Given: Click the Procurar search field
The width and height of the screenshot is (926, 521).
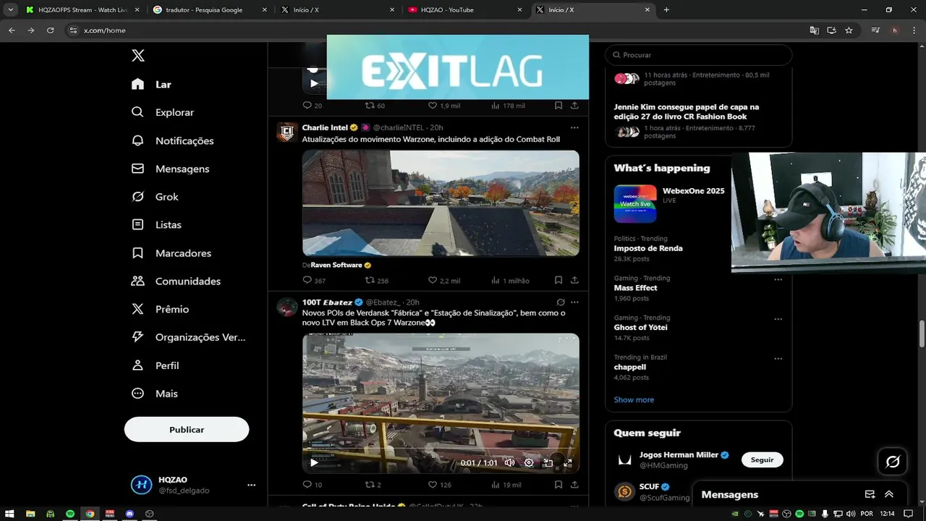Looking at the screenshot, I should pos(699,55).
